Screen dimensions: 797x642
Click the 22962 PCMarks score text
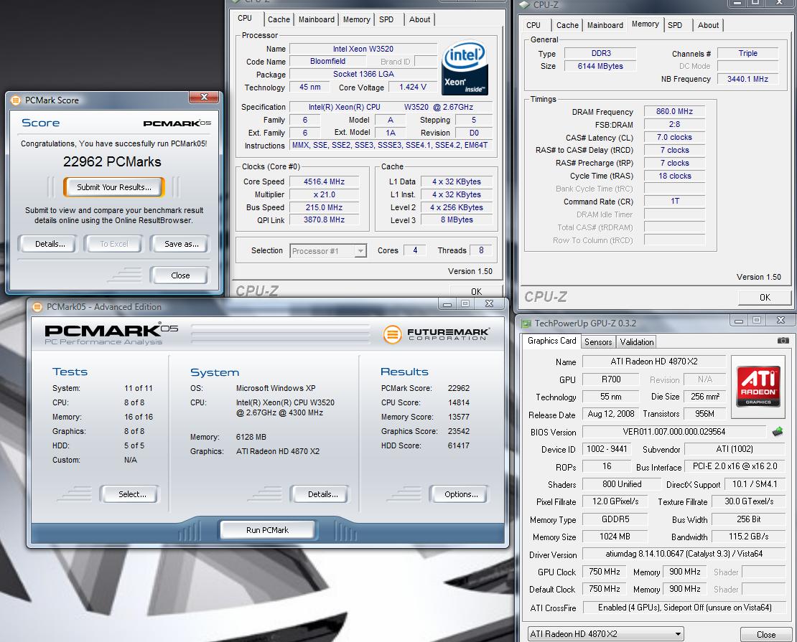coord(112,161)
